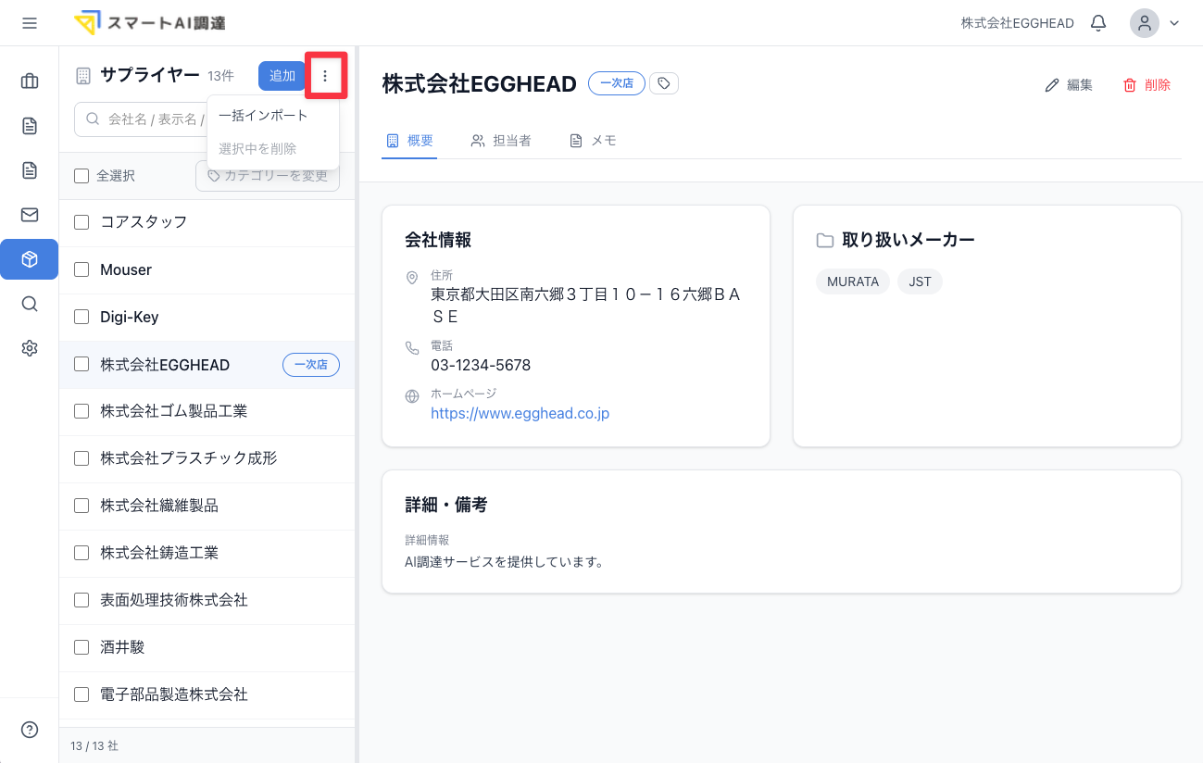Click the tag icon next to 一次店
The height and width of the screenshot is (763, 1203).
[x=664, y=83]
